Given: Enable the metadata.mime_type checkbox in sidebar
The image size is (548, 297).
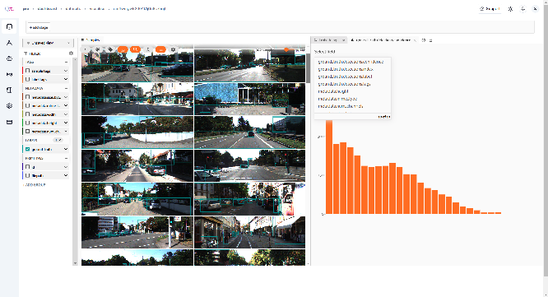Looking at the screenshot, I should coord(28,105).
